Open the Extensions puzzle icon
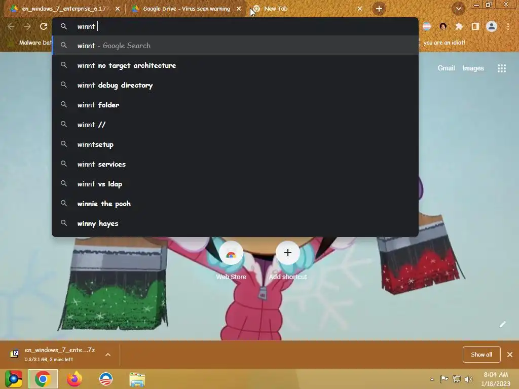 pos(459,26)
